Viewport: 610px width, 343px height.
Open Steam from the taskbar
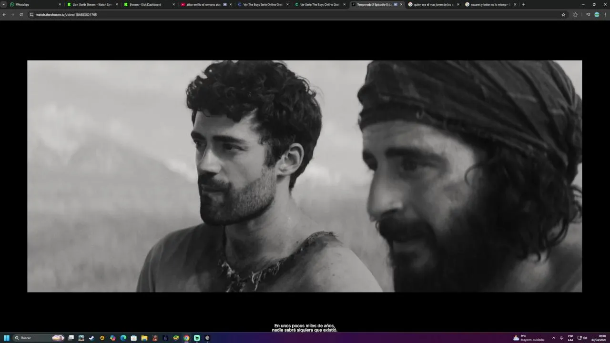coord(91,338)
